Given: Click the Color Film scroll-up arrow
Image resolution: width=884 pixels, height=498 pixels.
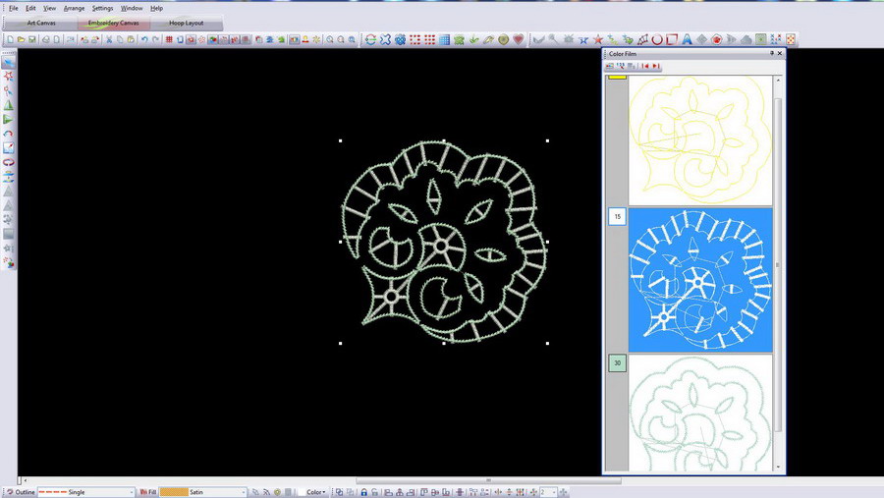Looking at the screenshot, I should pos(778,81).
